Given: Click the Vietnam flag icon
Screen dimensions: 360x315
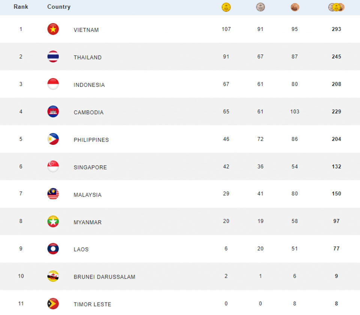Looking at the screenshot, I should coord(53,29).
